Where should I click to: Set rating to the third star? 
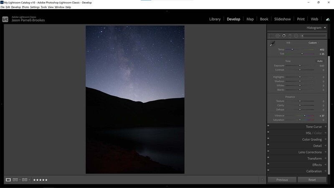pos(40,180)
